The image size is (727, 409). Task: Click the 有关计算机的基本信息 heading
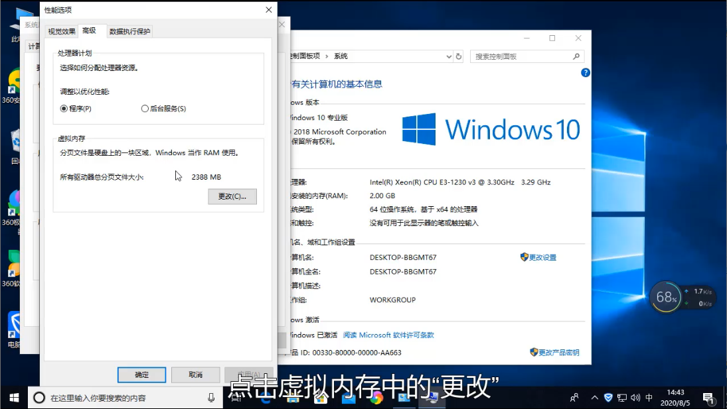[x=337, y=84]
